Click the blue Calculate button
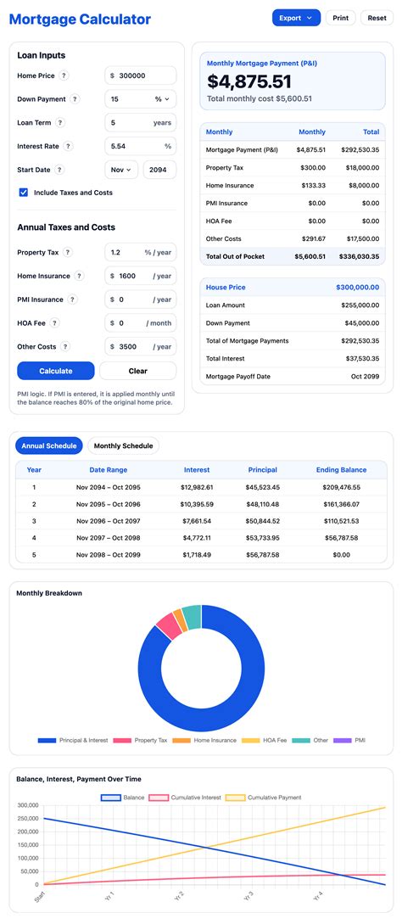Screen dimensions: 402x924 click(x=56, y=371)
